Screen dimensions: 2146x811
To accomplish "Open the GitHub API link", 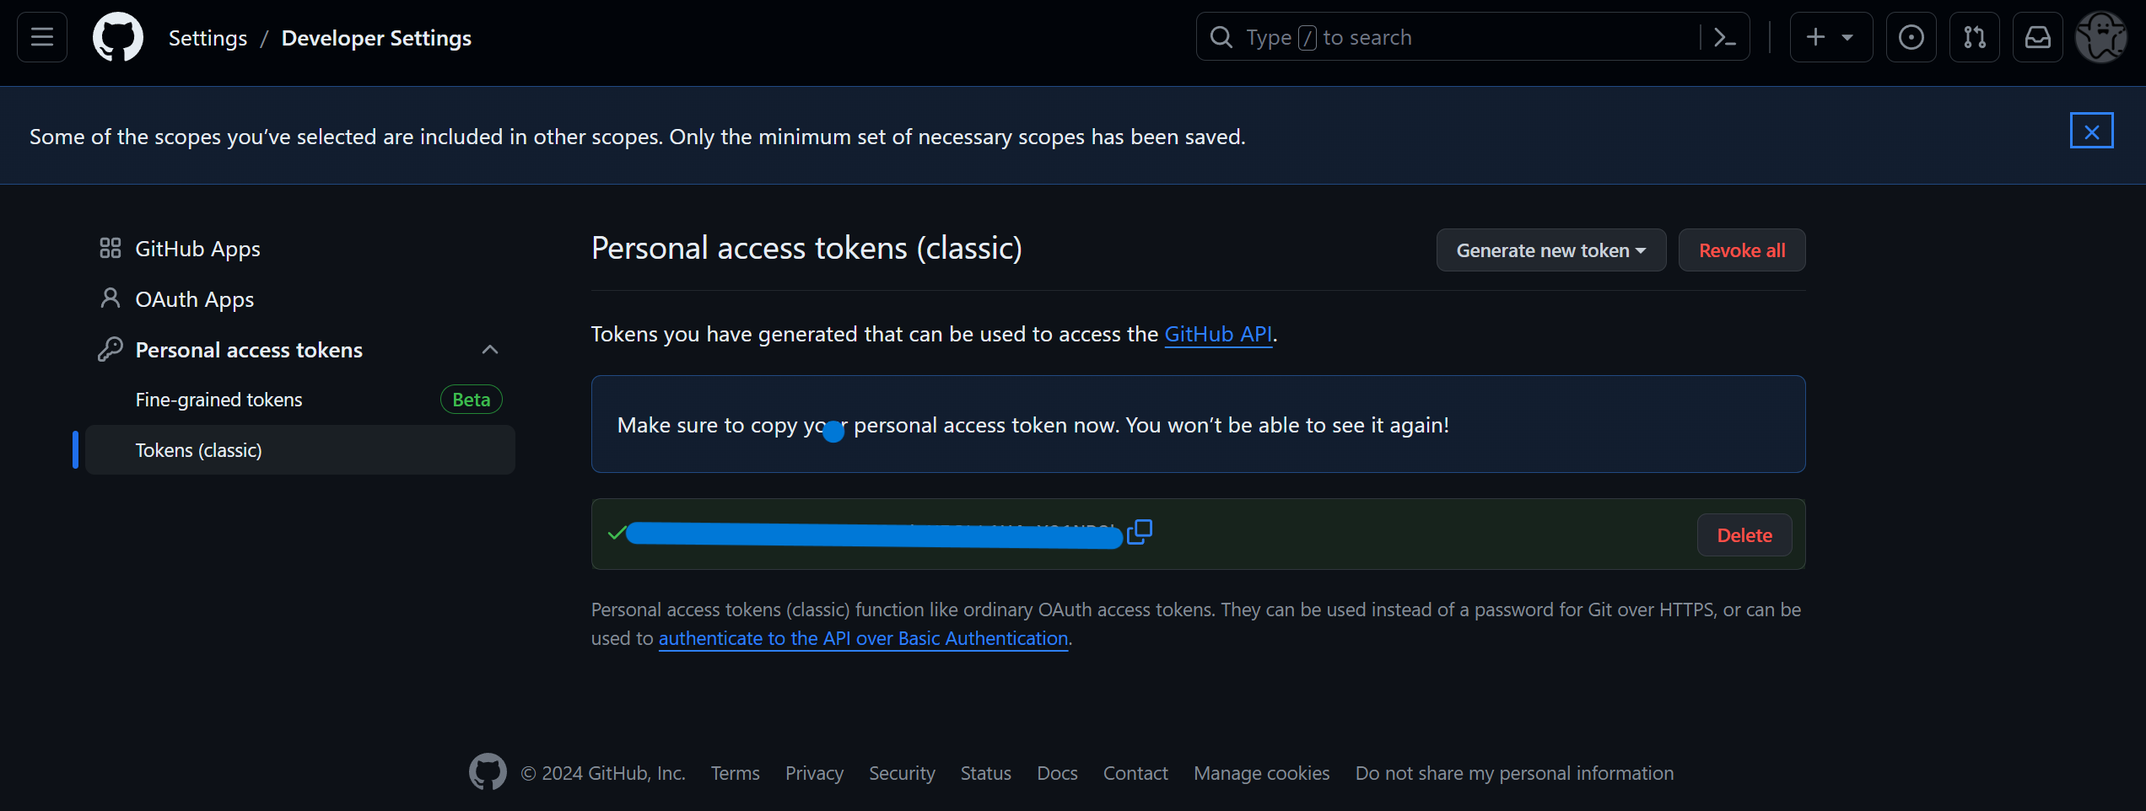I will pyautogui.click(x=1218, y=333).
